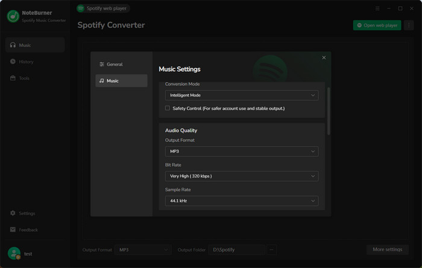Click the sliders icon beside General tab
The image size is (422, 268).
click(102, 64)
